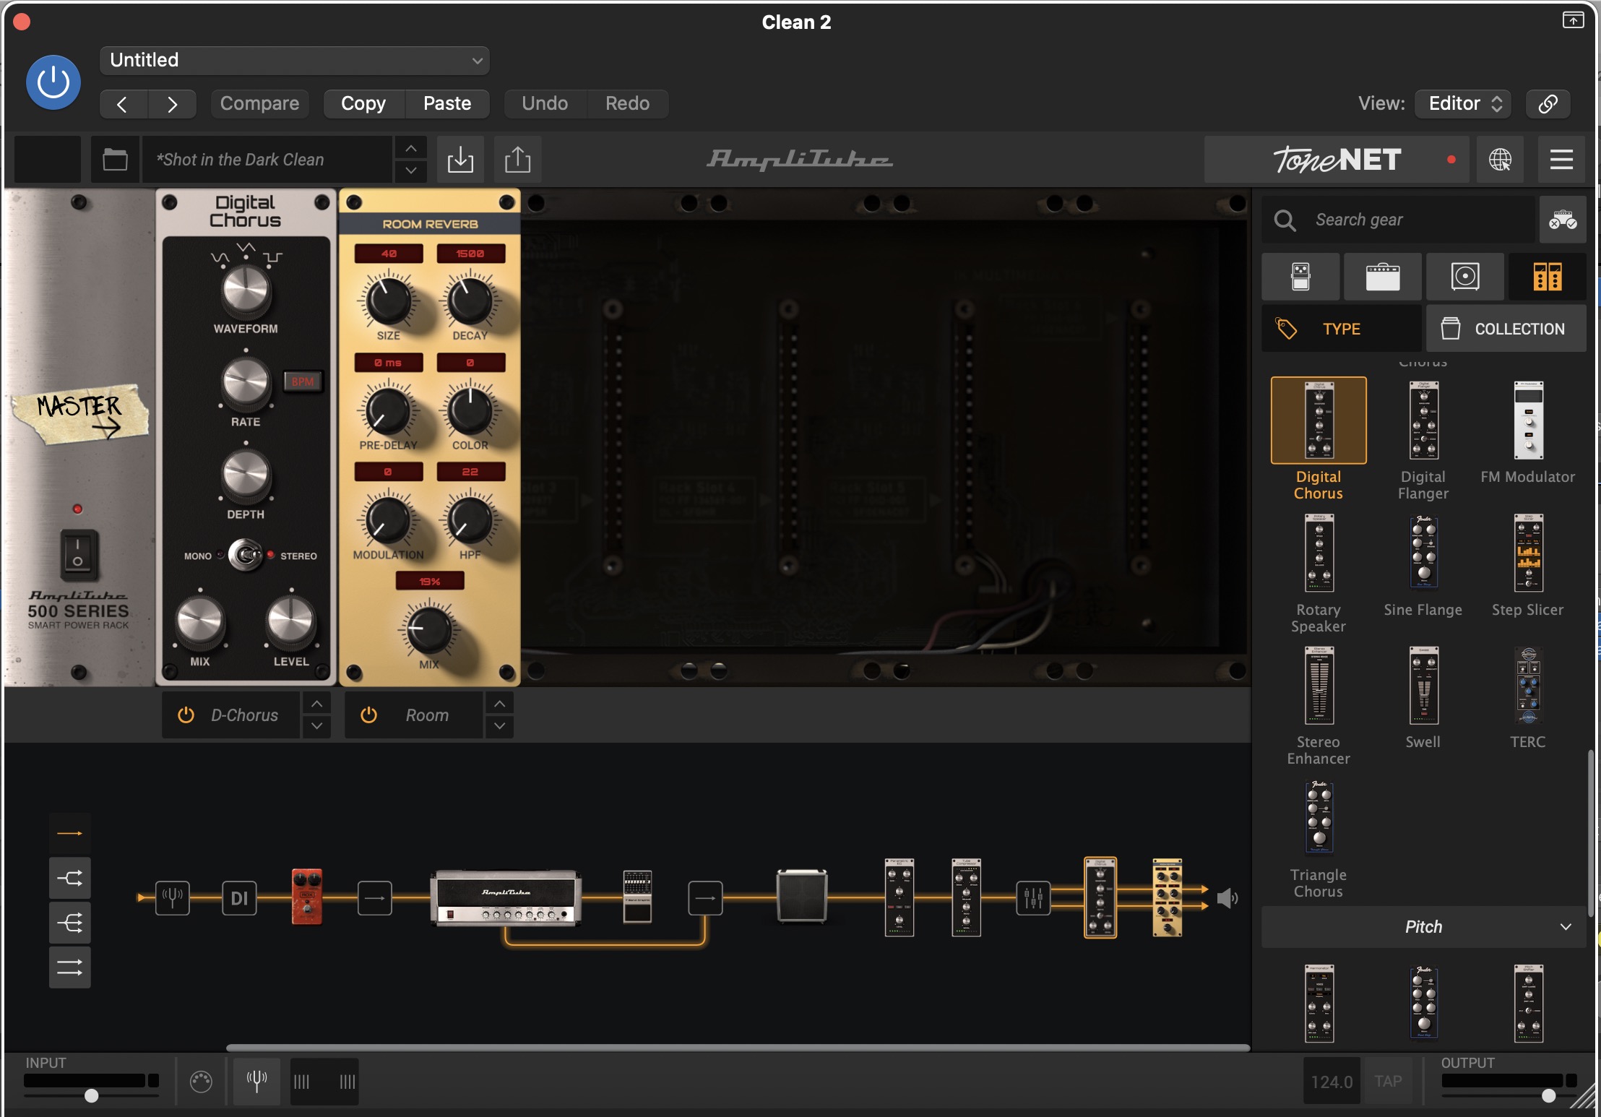Select red stomp pedal in chain
The image size is (1601, 1117).
[306, 897]
